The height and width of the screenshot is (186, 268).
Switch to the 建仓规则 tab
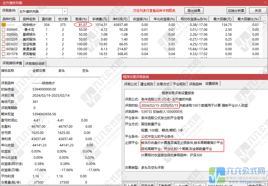(x=147, y=84)
